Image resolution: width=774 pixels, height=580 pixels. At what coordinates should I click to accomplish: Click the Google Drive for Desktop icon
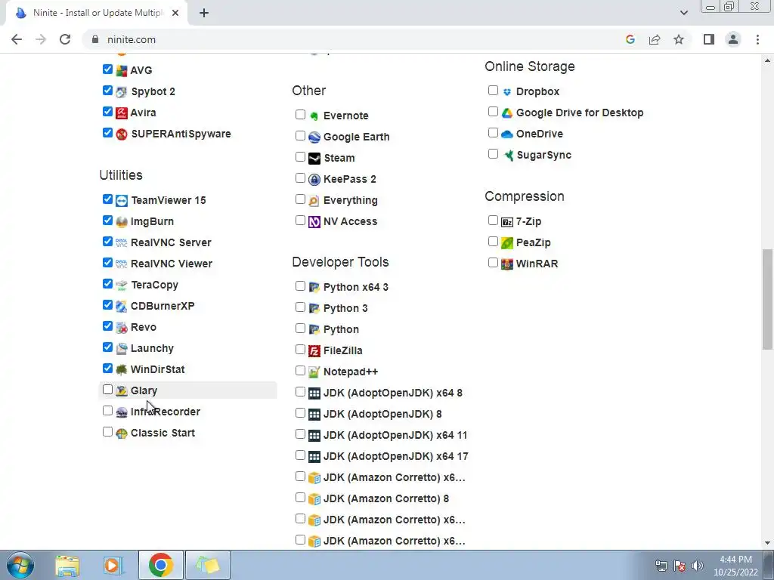(x=507, y=113)
